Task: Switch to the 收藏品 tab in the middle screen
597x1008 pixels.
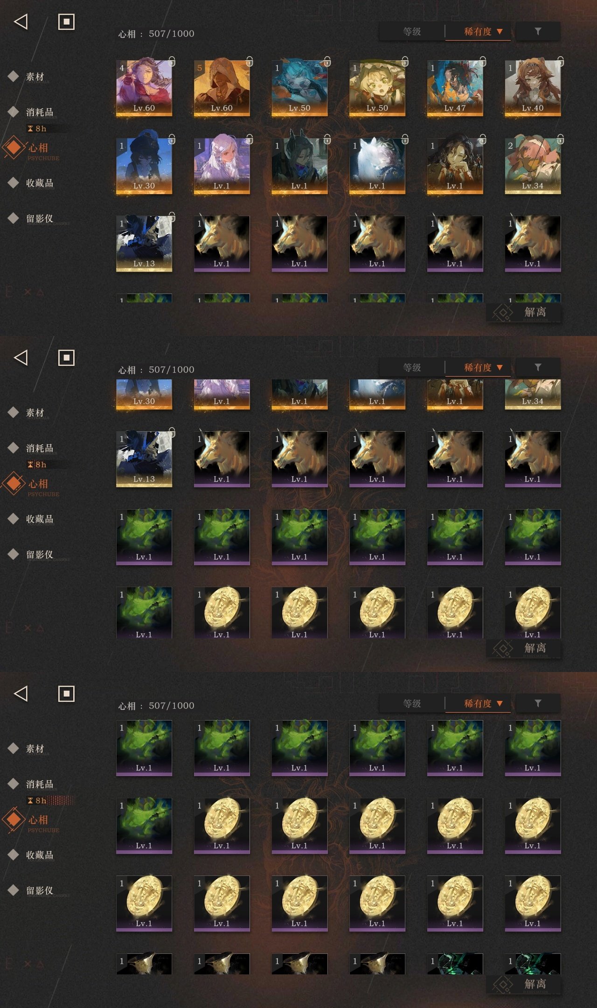Action: [40, 519]
